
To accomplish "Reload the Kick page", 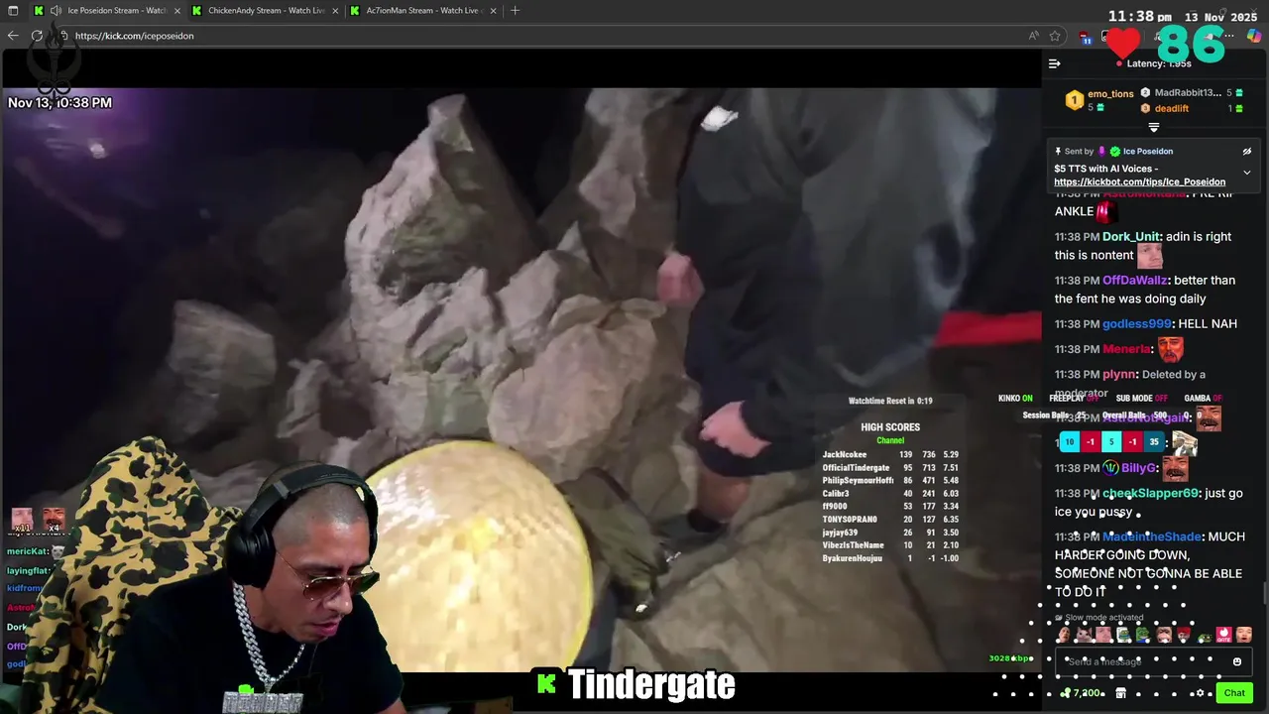I will pyautogui.click(x=37, y=36).
